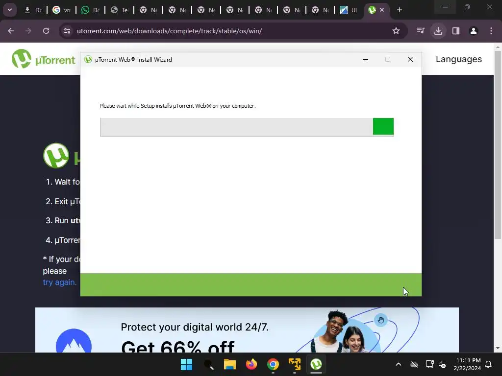Reload the utorrent.com page

[46, 31]
